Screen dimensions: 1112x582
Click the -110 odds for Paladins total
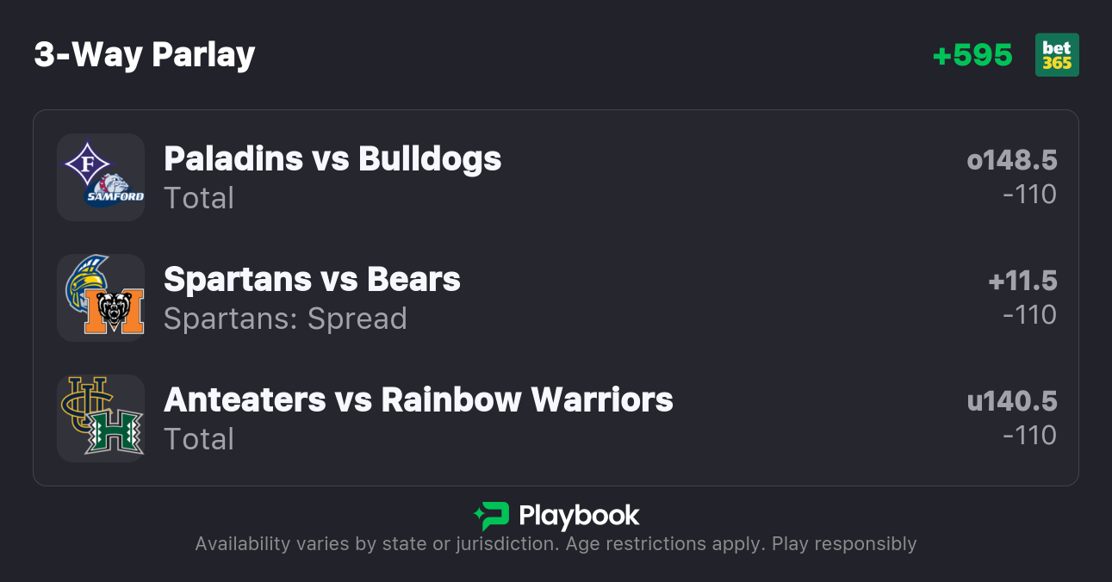point(1029,195)
